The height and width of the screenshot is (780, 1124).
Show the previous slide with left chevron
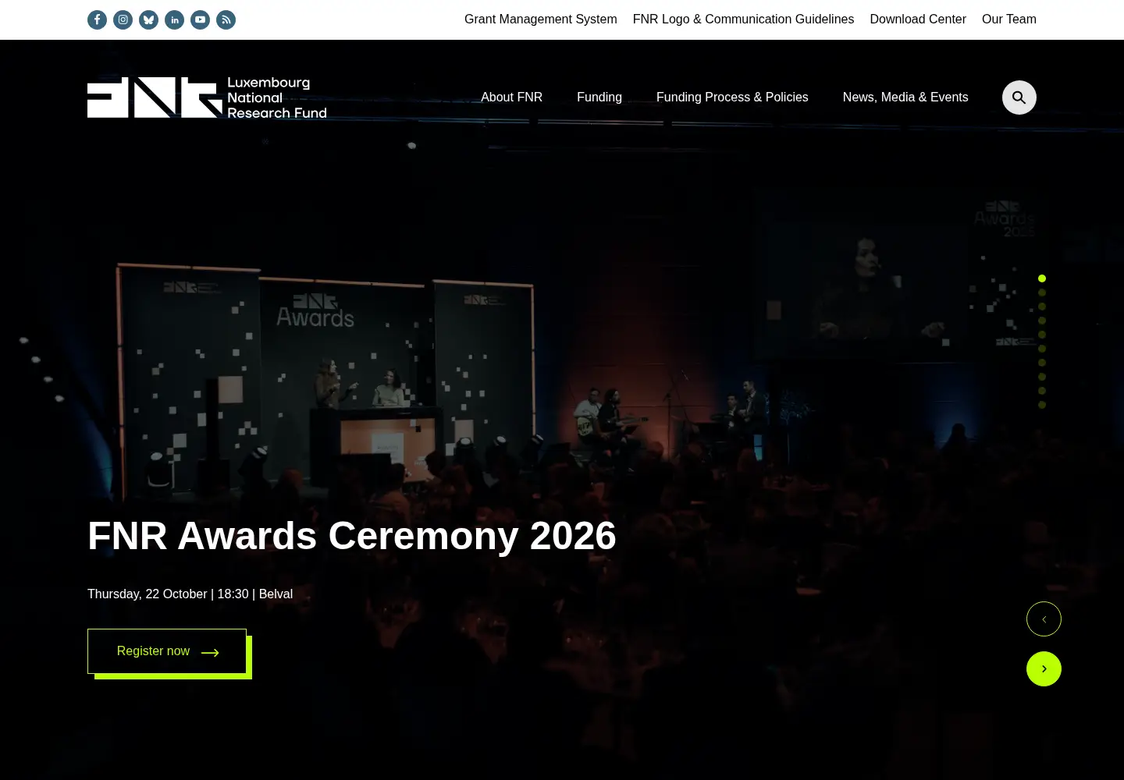(x=1044, y=619)
